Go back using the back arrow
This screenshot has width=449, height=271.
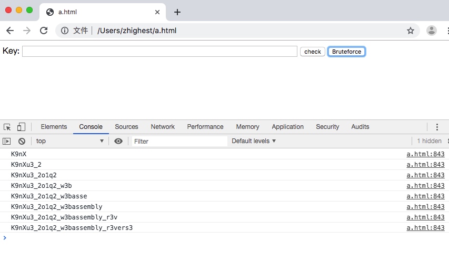[10, 31]
